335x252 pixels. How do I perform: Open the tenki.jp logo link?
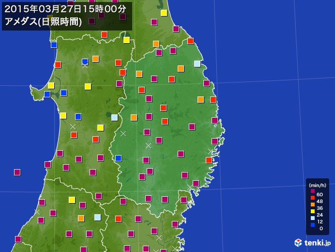313,243
